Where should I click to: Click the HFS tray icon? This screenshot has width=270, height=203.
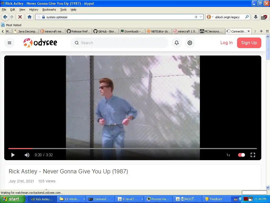(250, 199)
